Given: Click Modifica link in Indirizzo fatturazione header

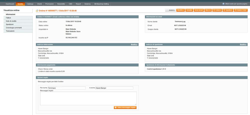Looking at the screenshot, I should pos(134,45).
